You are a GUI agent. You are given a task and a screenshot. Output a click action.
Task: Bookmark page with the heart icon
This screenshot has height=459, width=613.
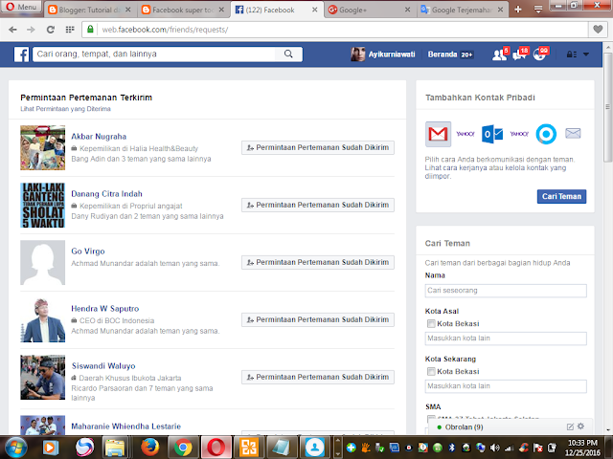point(598,30)
